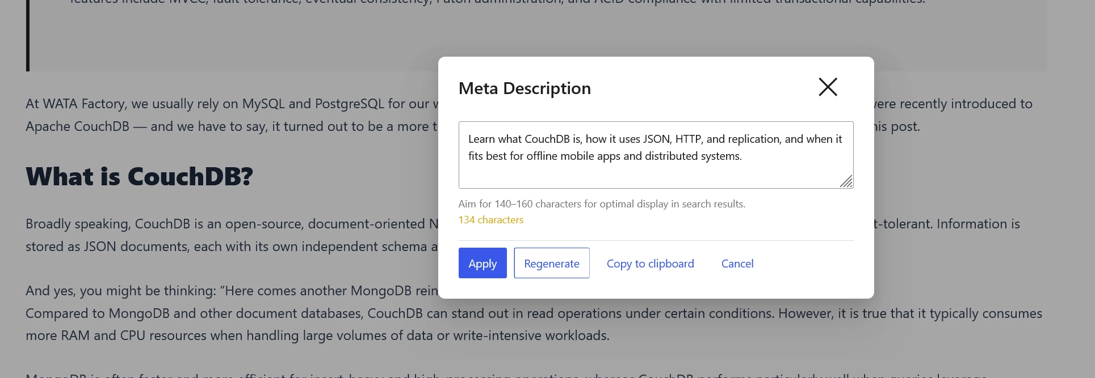Cancel the Meta Description dialog
1095x378 pixels.
tap(737, 264)
